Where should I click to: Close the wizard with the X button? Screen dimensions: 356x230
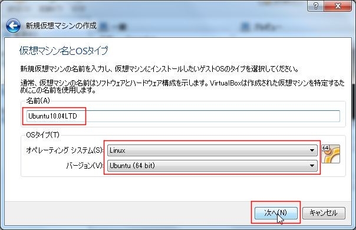tap(338, 6)
